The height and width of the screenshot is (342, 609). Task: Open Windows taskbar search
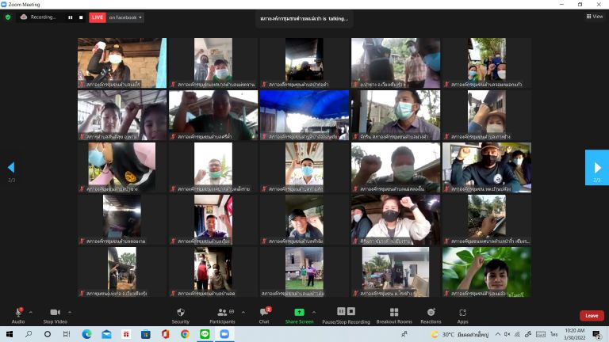pos(29,334)
